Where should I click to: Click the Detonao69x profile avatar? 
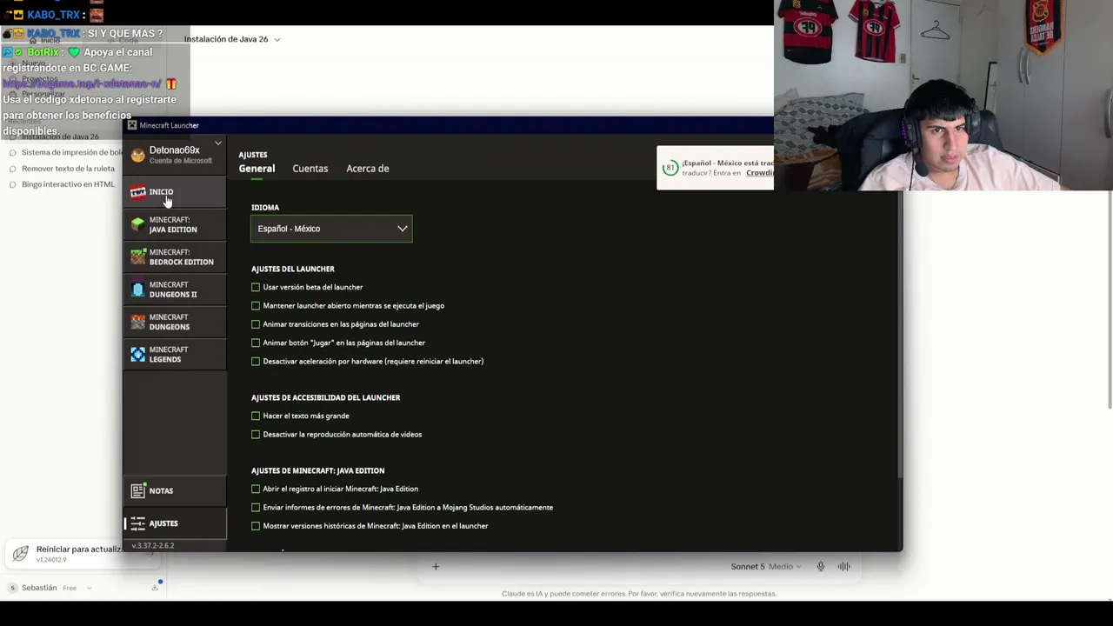[x=138, y=156]
